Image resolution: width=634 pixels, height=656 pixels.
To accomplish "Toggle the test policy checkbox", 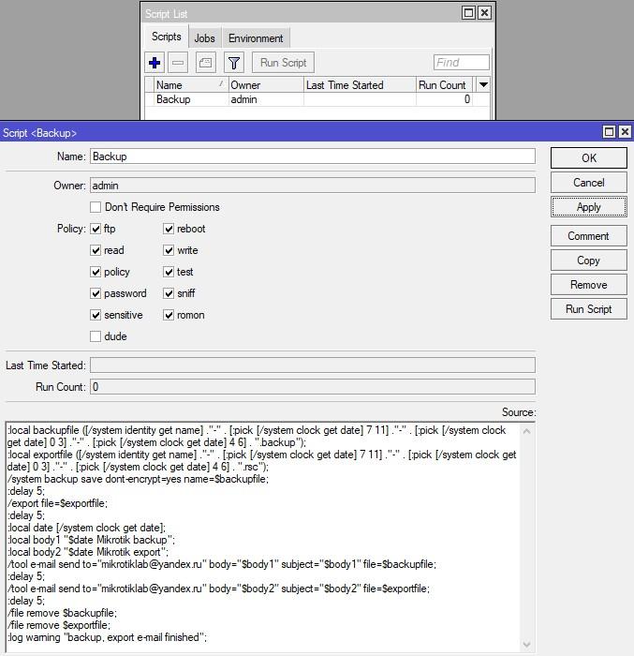I will pyautogui.click(x=169, y=272).
